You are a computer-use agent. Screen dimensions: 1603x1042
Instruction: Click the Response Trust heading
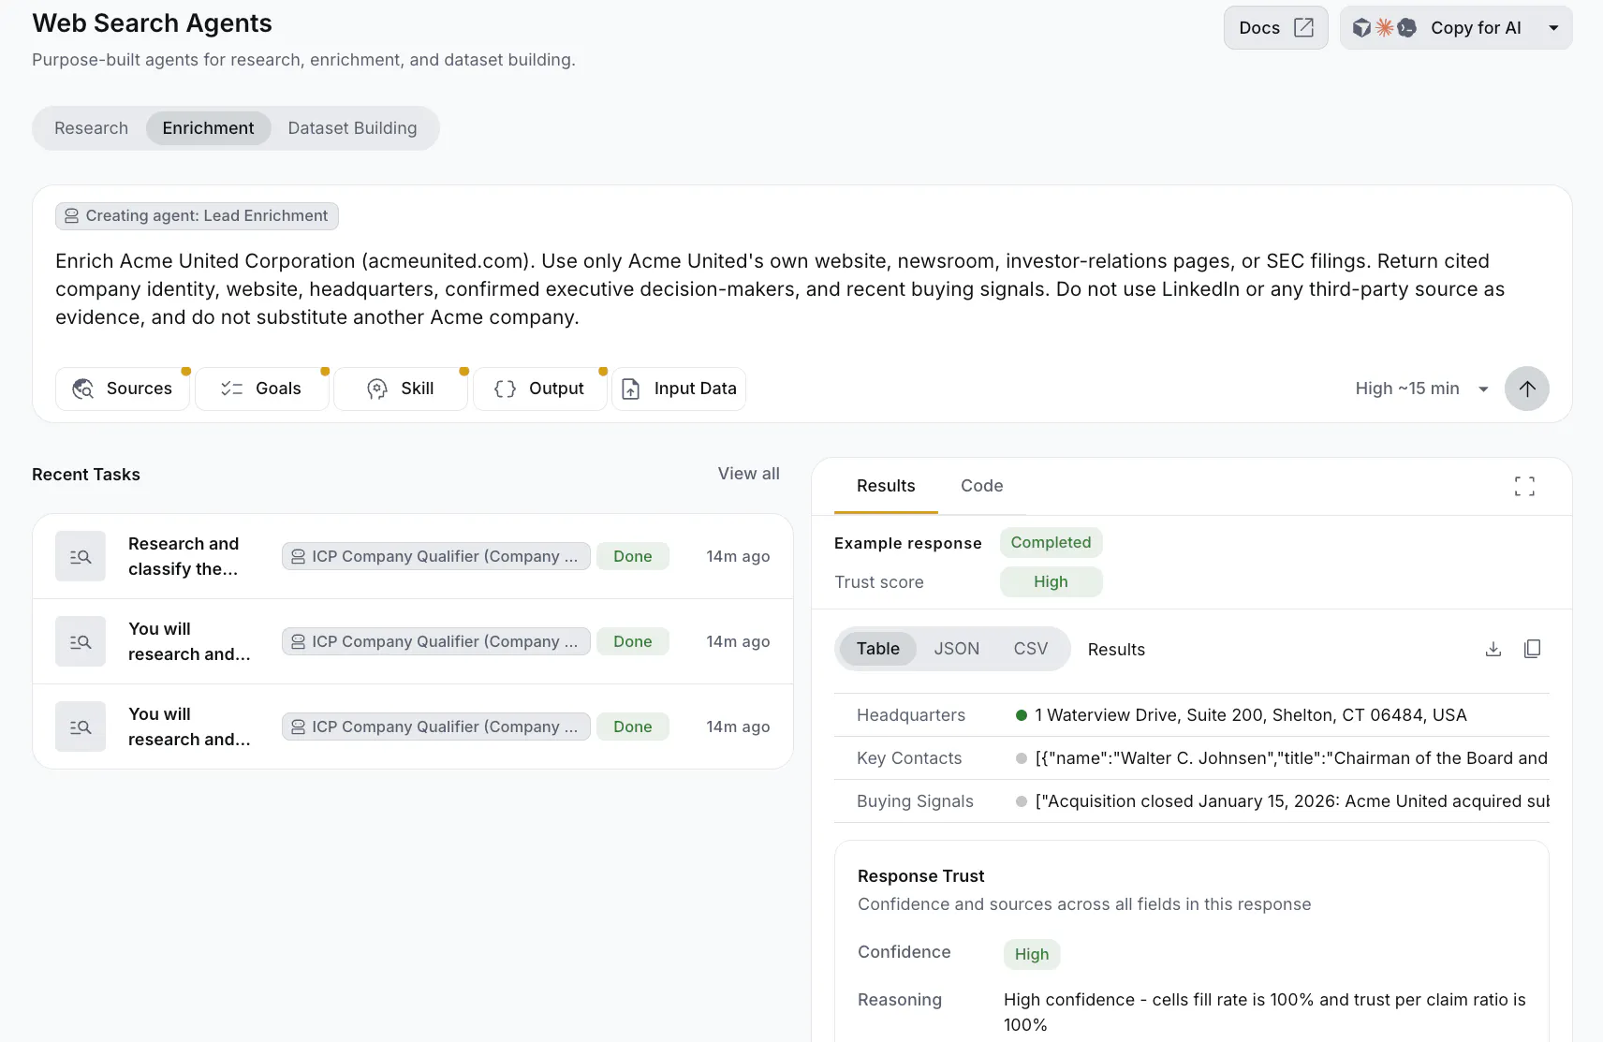pyautogui.click(x=920, y=875)
